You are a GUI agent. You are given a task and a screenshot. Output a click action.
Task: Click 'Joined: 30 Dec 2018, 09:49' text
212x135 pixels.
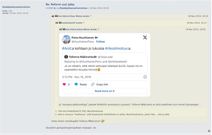15,13
